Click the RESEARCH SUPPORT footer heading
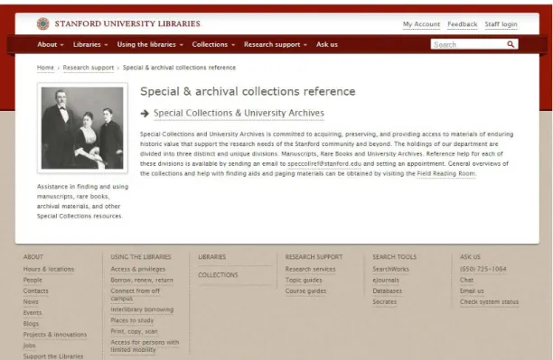The image size is (553, 360). [x=314, y=257]
